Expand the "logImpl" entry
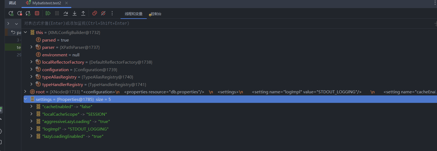437x151 pixels. [x=31, y=129]
